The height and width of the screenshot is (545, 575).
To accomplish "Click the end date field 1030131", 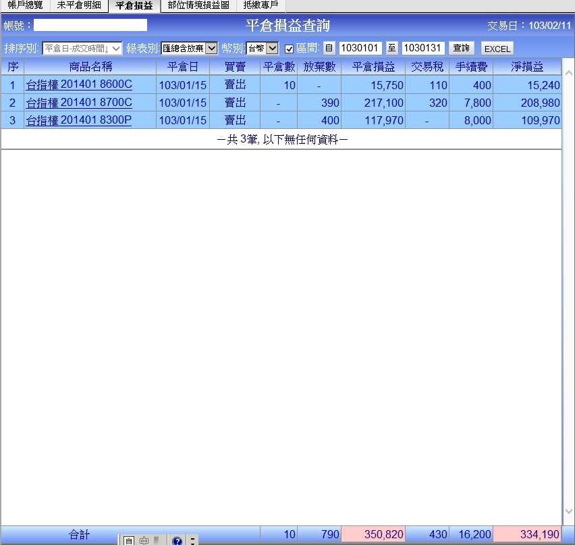I will (x=423, y=48).
